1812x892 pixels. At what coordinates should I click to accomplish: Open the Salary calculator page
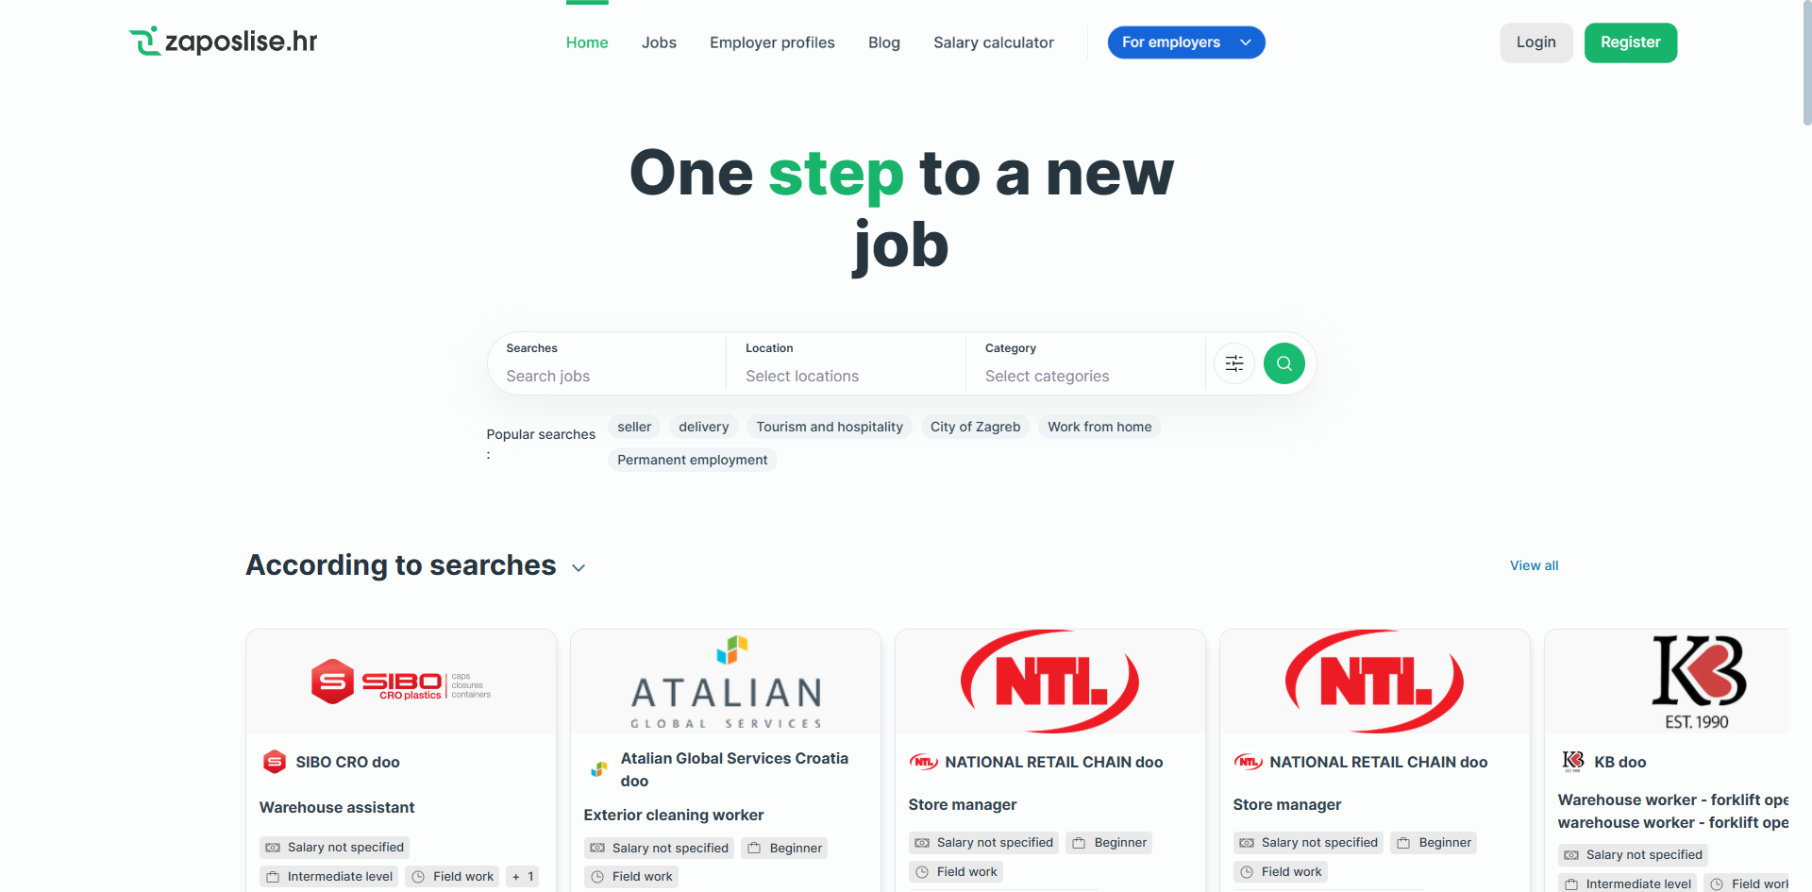(x=993, y=42)
